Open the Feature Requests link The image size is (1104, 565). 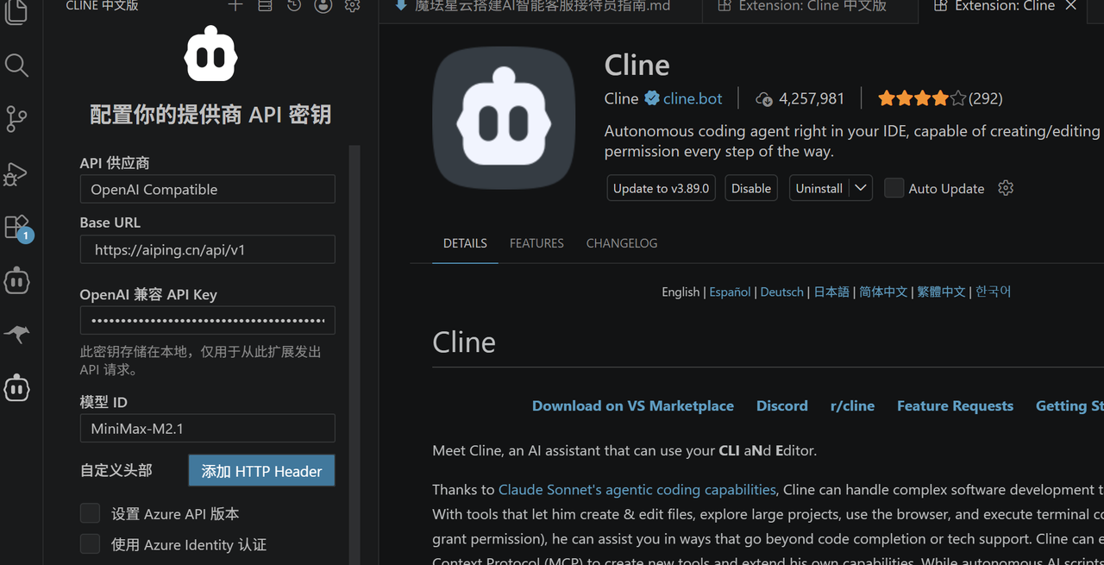[x=955, y=405]
